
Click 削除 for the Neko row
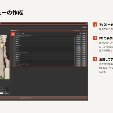84,55
